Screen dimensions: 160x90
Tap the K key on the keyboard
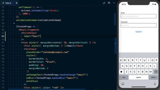tap(150, 66)
